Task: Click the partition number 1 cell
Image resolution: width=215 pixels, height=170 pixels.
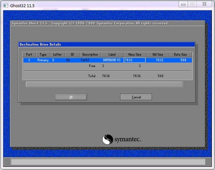Action: click(x=29, y=60)
